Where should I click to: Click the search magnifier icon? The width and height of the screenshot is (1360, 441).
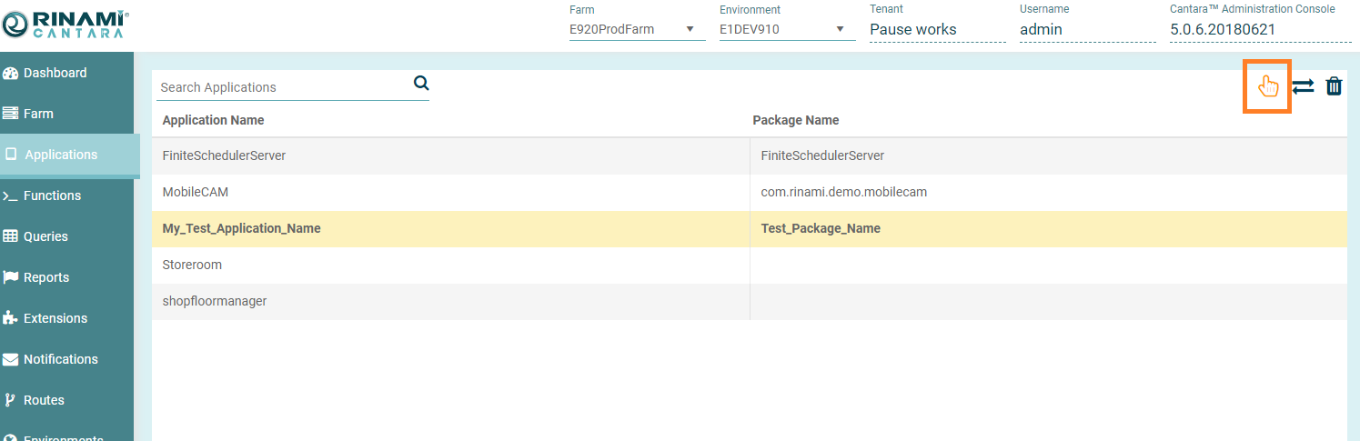pos(421,83)
